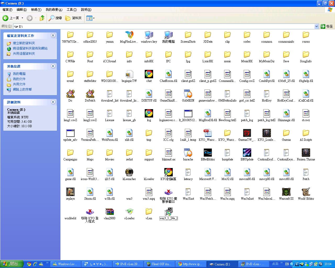Collapse the 詳細資料 panel
This screenshot has width=335, height=268.
[53, 102]
